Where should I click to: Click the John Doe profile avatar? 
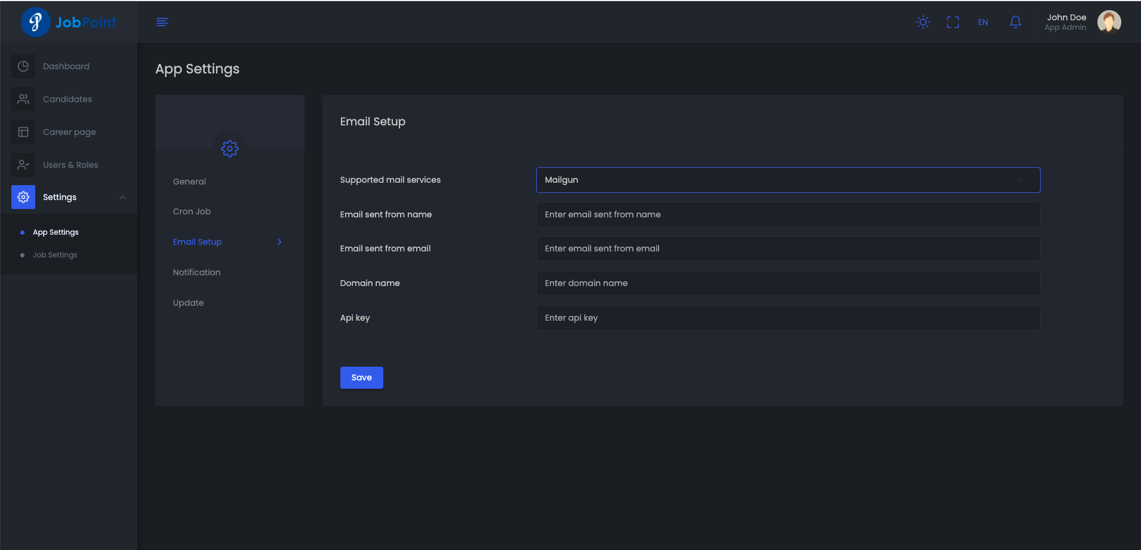pos(1109,22)
